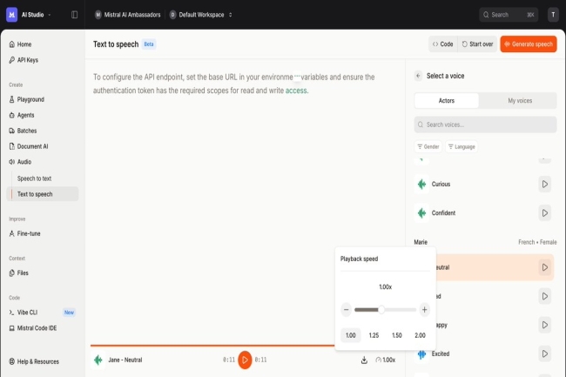Click in the Search voices field
This screenshot has width=566, height=377.
pyautogui.click(x=485, y=125)
